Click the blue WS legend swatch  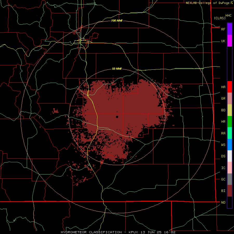(230, 145)
